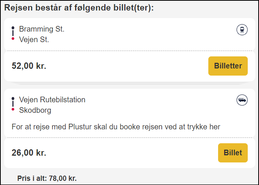Viewport: 259px width, 185px height.
Task: Click the 26,00 kr. price
Action: [29, 153]
